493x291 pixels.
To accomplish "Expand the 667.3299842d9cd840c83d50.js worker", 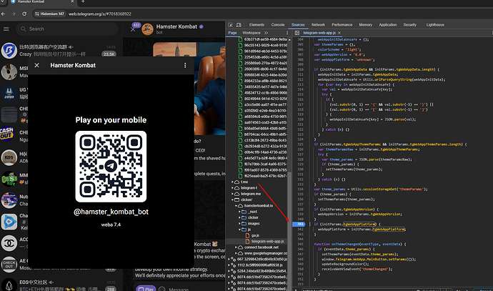I will (x=229, y=260).
